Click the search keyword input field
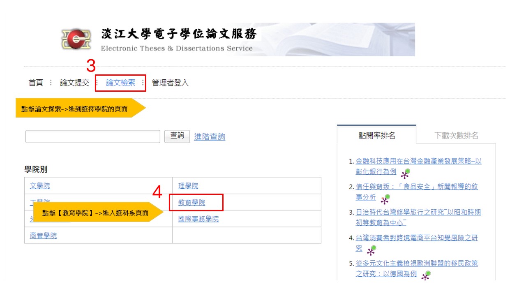Image resolution: width=526 pixels, height=296 pixels. point(93,136)
